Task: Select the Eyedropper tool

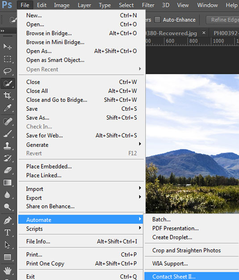Action: click(7, 108)
